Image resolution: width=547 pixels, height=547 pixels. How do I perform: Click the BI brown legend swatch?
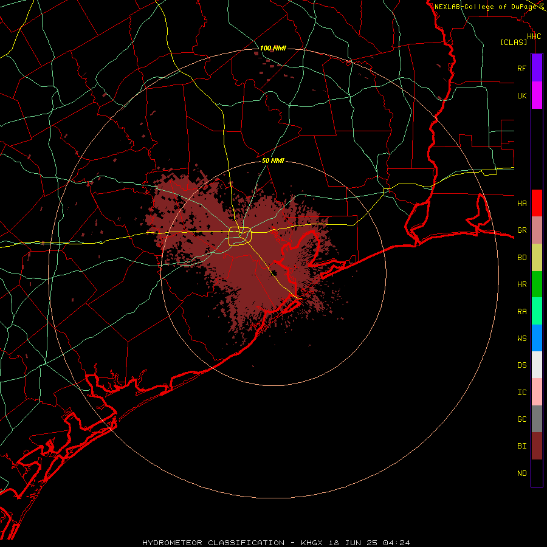point(537,446)
